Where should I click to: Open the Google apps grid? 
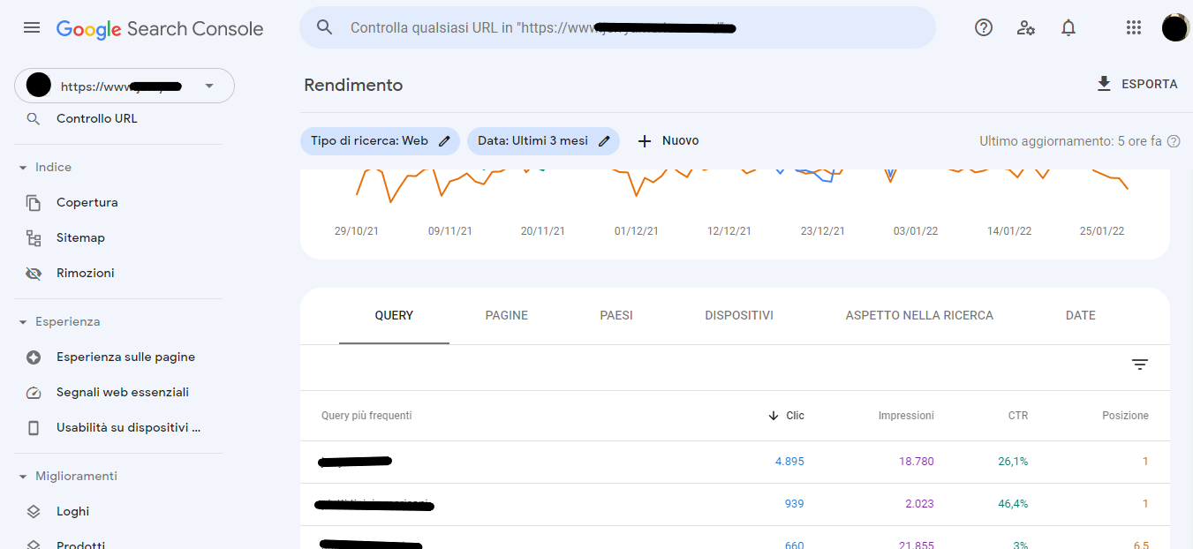pos(1134,27)
